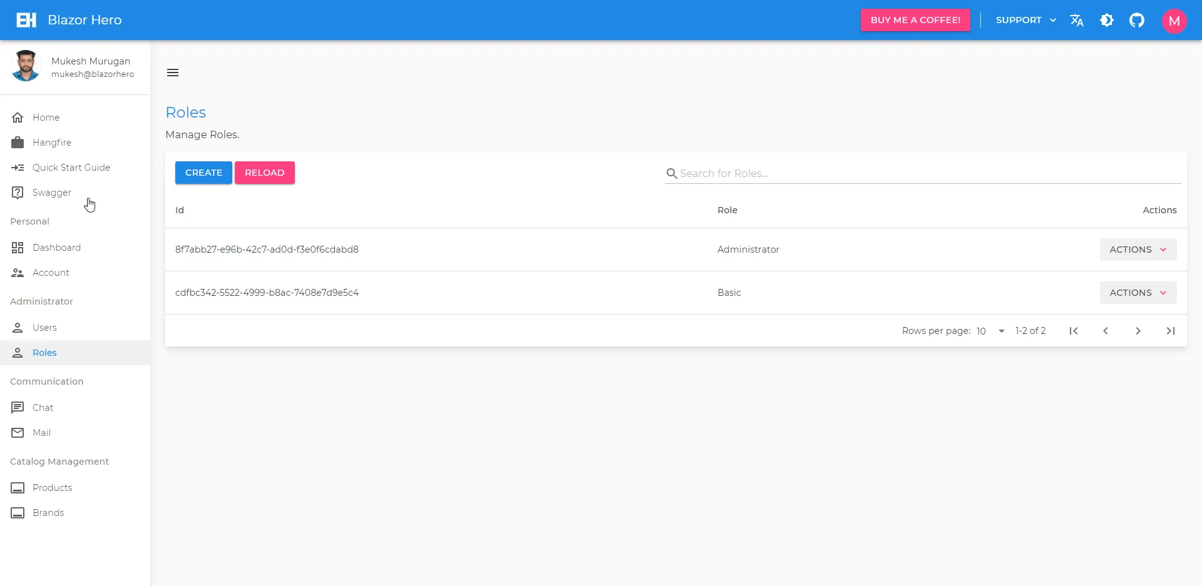Open the language selector icon
Screen dimensions: 1202x586
(x=1077, y=20)
